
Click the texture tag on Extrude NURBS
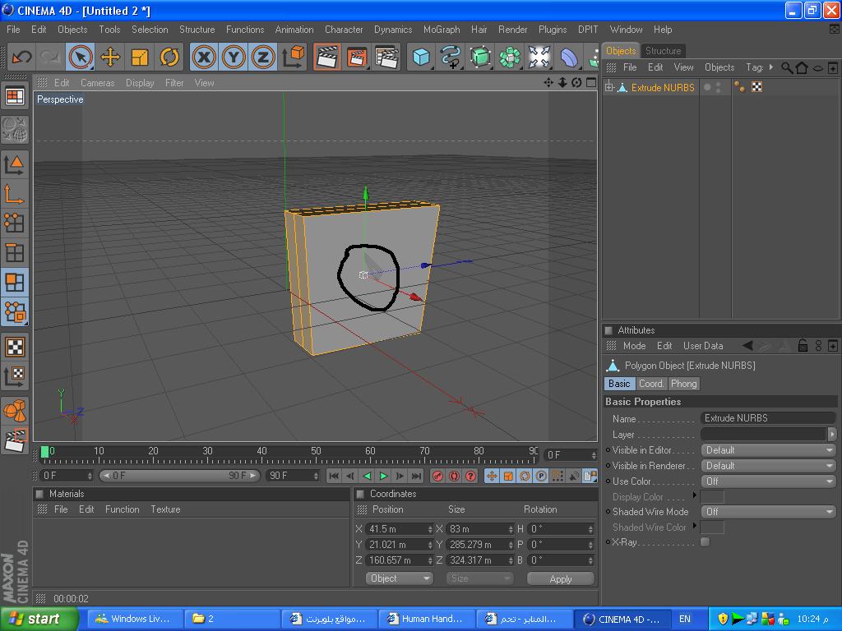point(756,87)
